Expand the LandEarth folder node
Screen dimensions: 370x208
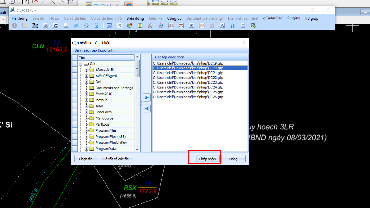pyautogui.click(x=87, y=112)
